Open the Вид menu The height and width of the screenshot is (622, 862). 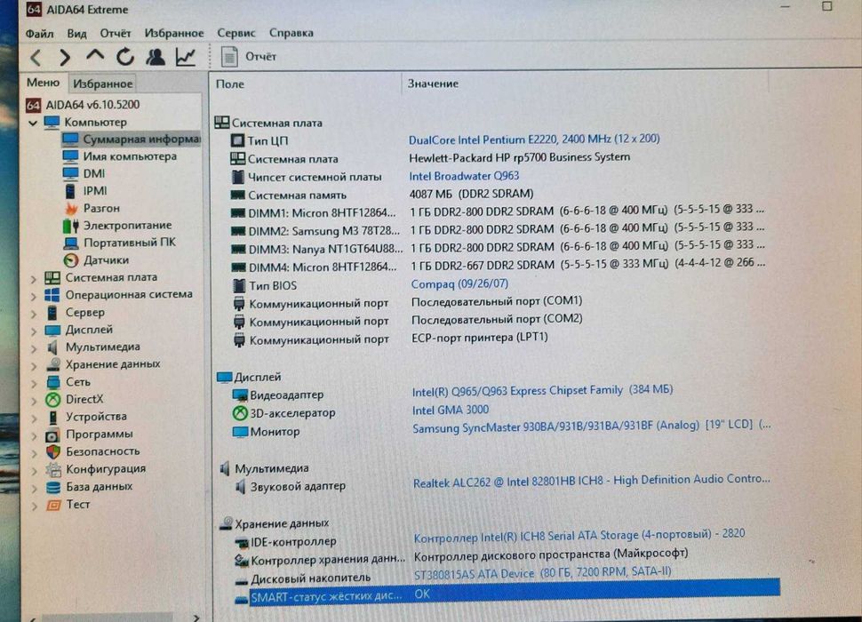77,34
